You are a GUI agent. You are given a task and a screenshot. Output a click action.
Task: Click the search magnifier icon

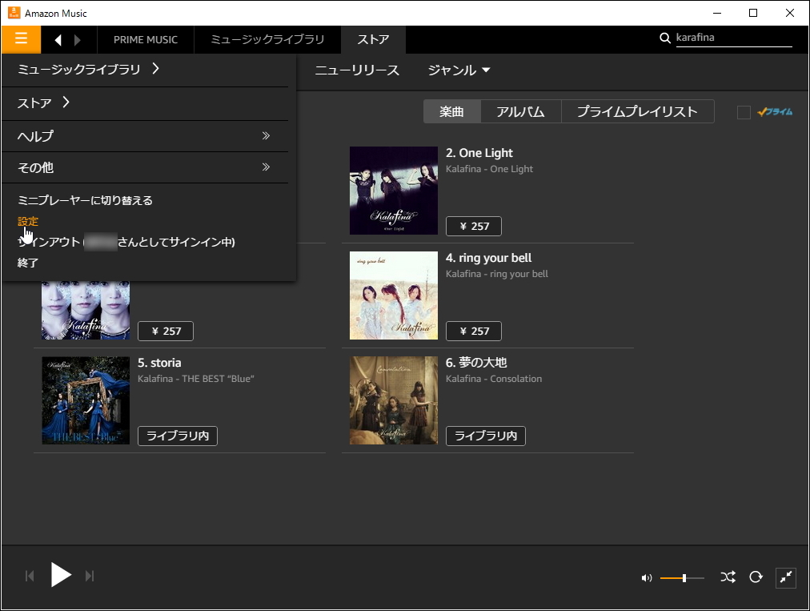point(665,38)
